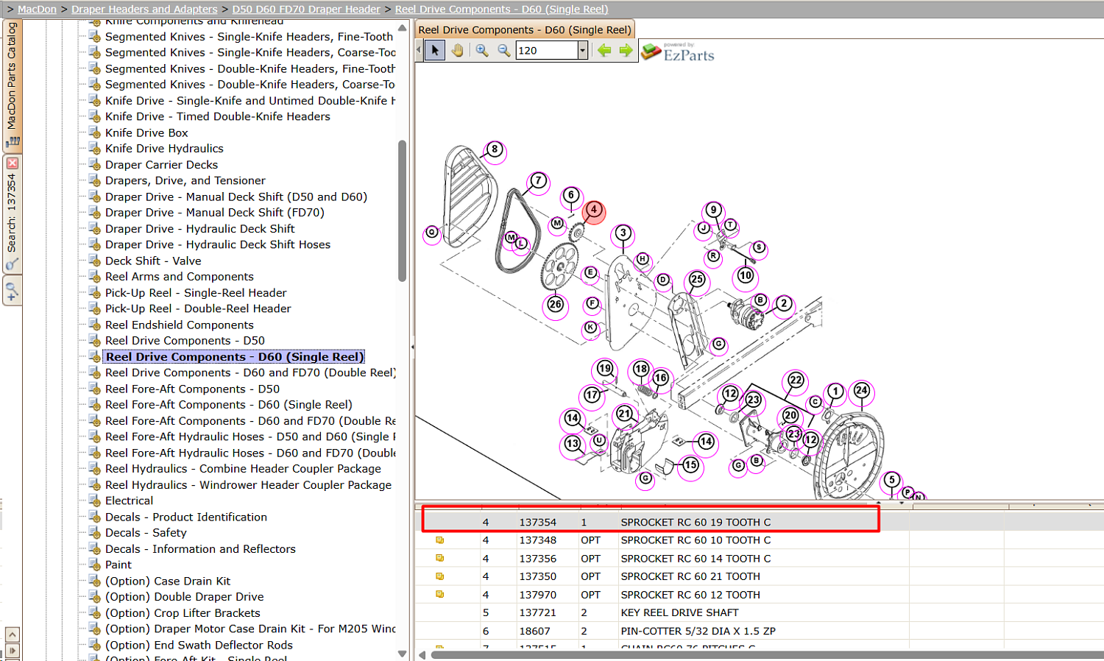
Task: Click the page icon beside Decals - Safety
Action: 94,533
